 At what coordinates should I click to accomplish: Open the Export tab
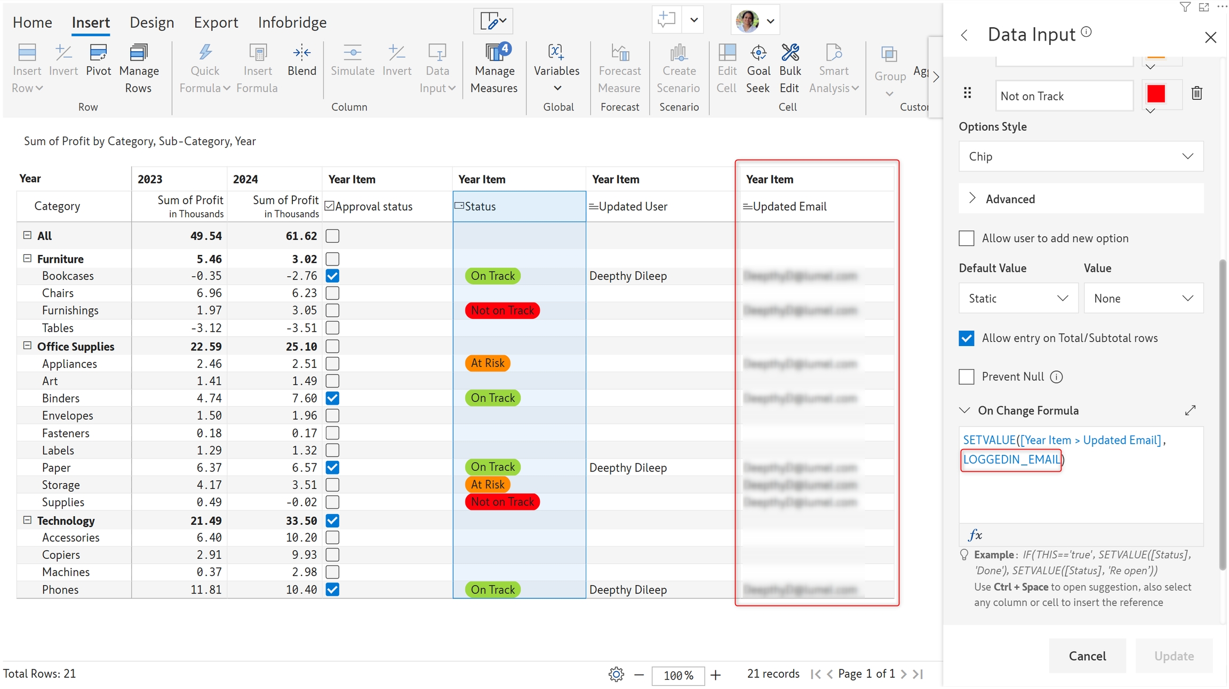[x=216, y=22]
